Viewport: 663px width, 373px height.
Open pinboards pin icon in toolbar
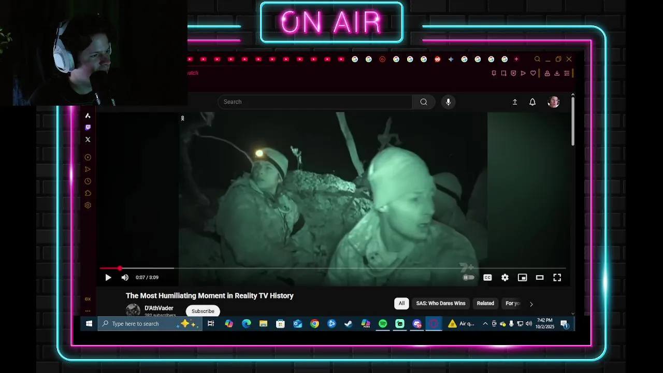494,73
